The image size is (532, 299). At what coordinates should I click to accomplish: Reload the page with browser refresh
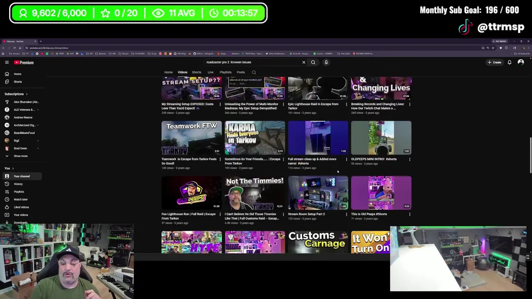15,48
